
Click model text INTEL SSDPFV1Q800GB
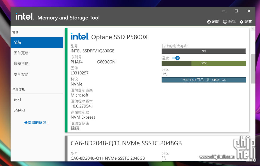[93, 51]
